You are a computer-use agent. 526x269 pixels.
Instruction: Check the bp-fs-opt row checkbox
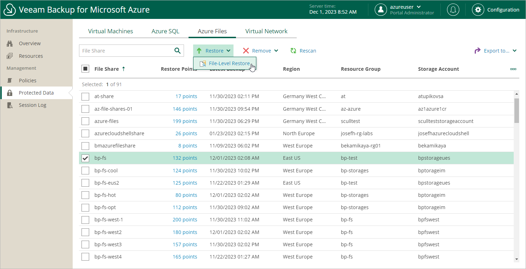[85, 207]
